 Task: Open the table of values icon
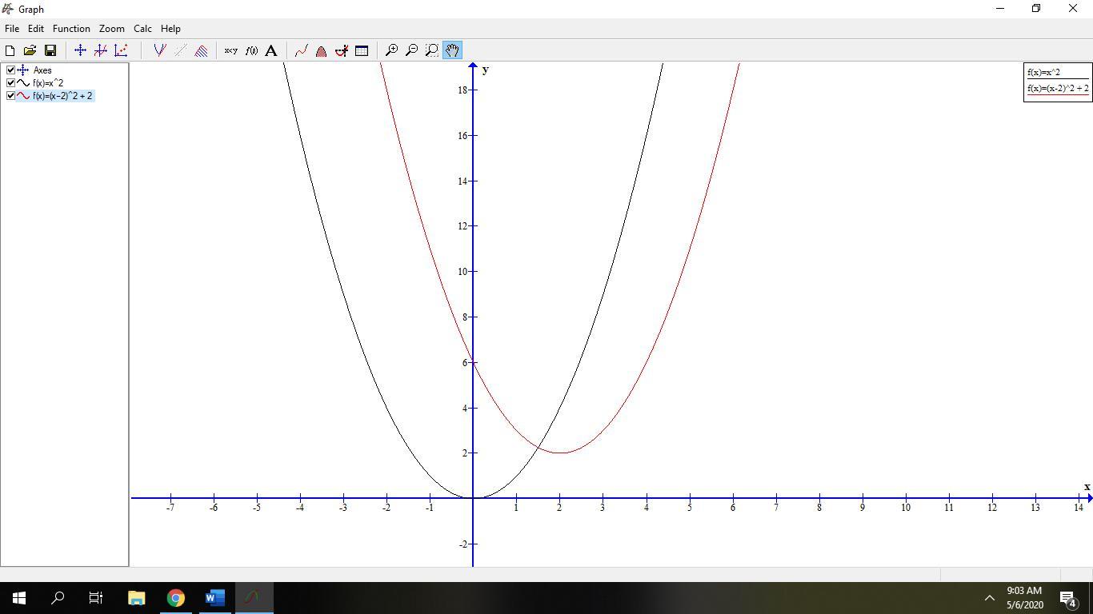362,50
